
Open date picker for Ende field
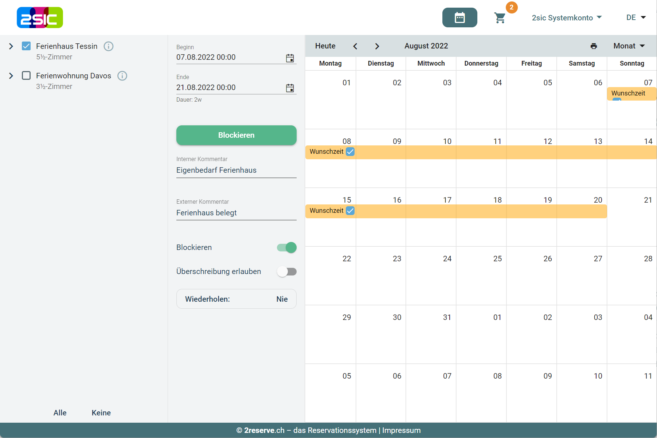[x=290, y=88]
